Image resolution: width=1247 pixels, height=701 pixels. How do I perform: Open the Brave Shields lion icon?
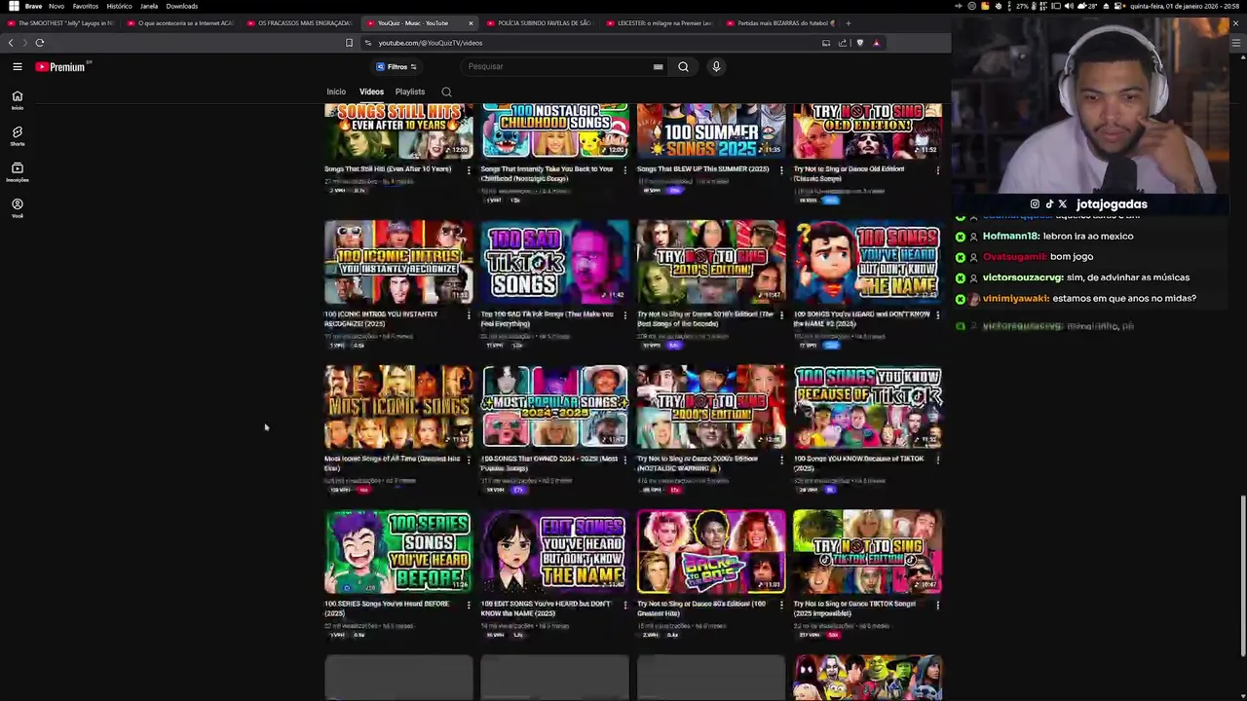pyautogui.click(x=859, y=43)
